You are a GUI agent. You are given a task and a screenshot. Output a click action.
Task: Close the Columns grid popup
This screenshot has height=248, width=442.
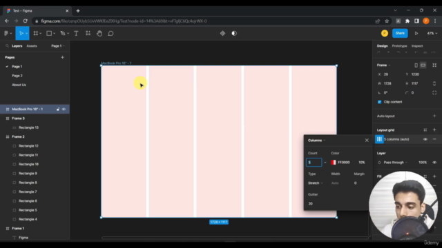(367, 141)
